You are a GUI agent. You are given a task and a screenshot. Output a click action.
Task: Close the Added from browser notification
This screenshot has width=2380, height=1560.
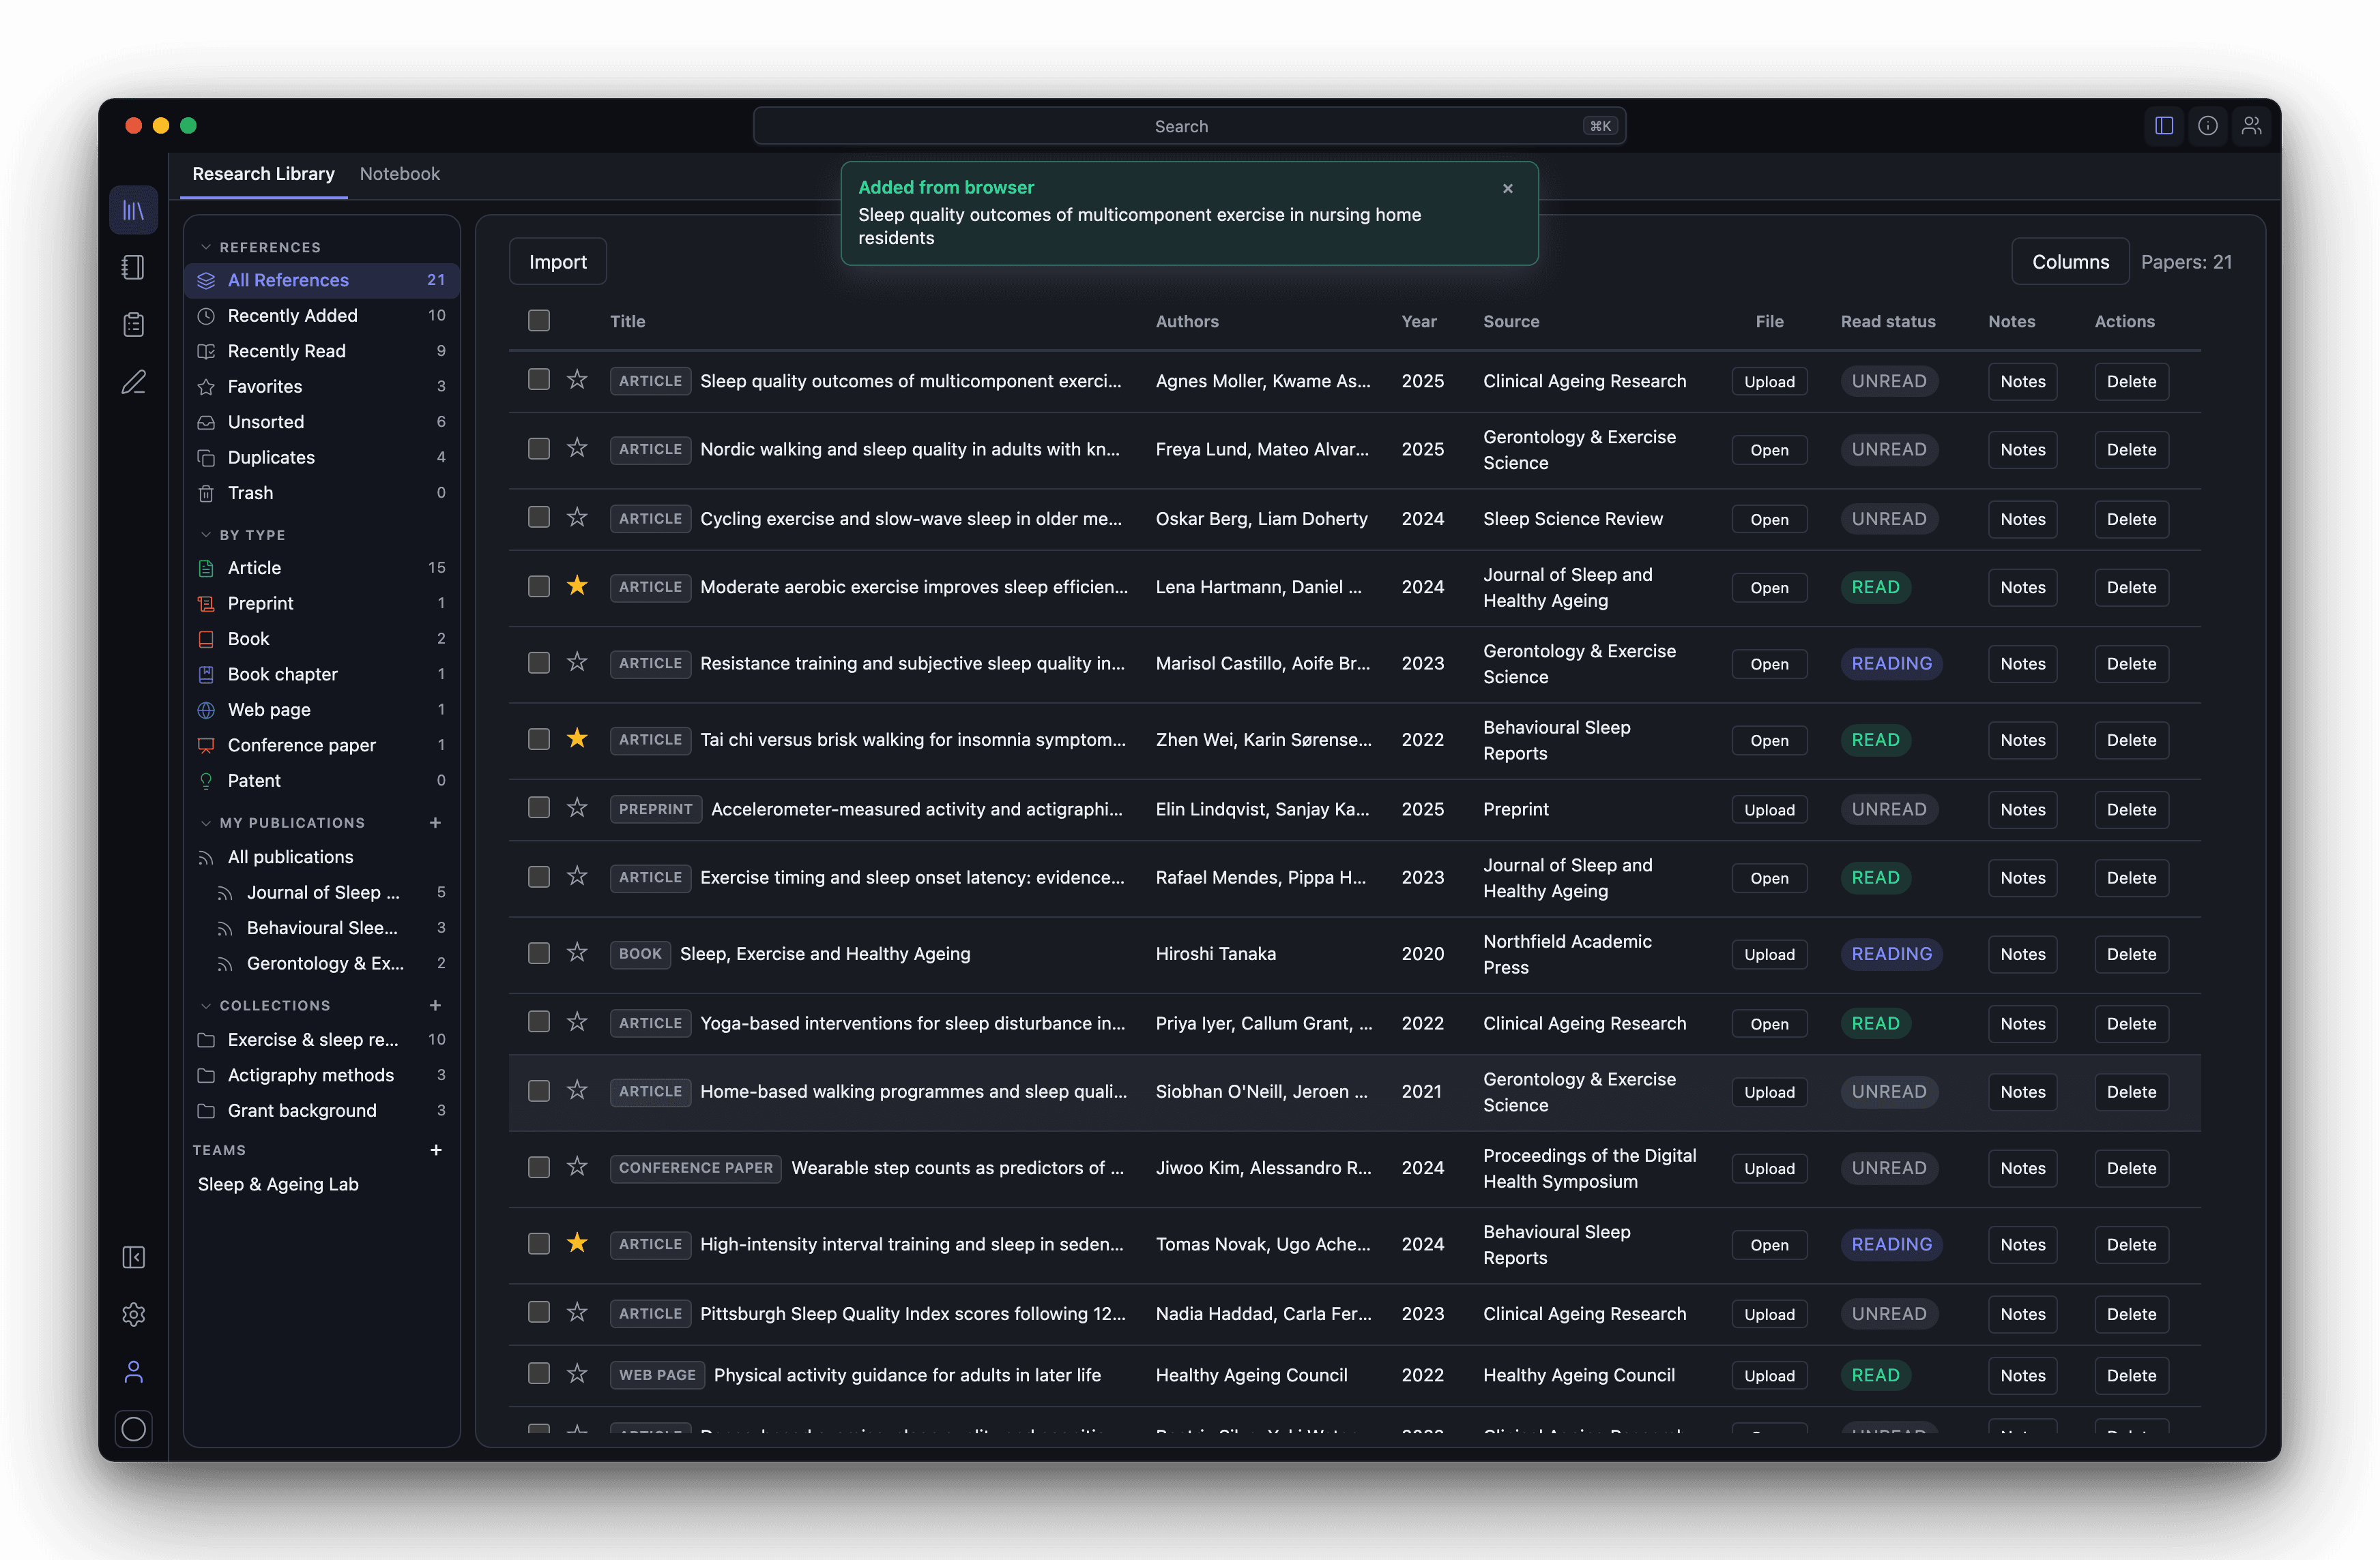(1508, 189)
